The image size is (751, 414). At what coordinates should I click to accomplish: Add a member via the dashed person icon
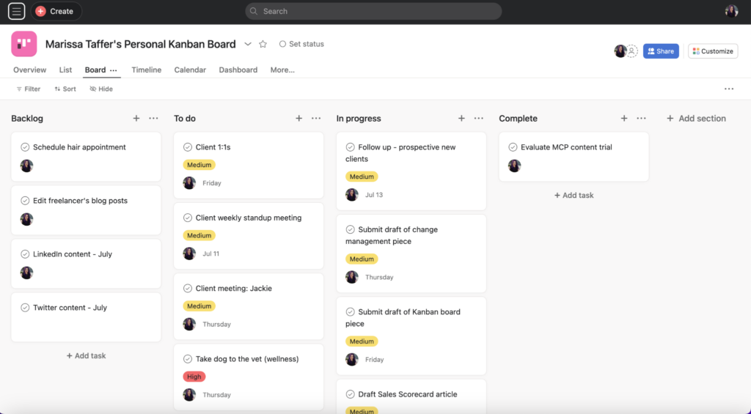pos(632,51)
